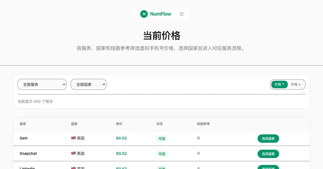Click the 状态 column header
Viewport: 323px width, 169px height.
coord(160,124)
